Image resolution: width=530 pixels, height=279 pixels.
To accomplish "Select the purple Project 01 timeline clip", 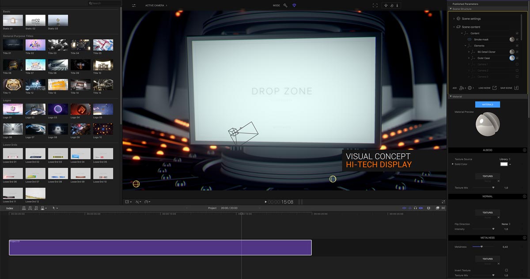I will coord(160,247).
